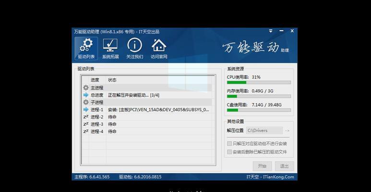
Task: Select the 总进度 row label
Action: coord(97,95)
